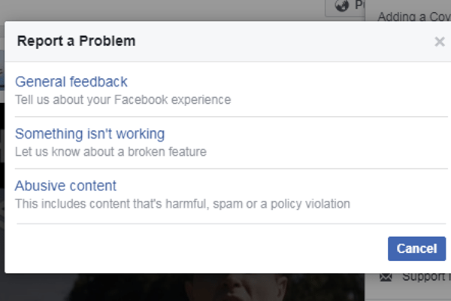The width and height of the screenshot is (451, 301).
Task: Click the envelope icon beside Support
Action: point(386,277)
